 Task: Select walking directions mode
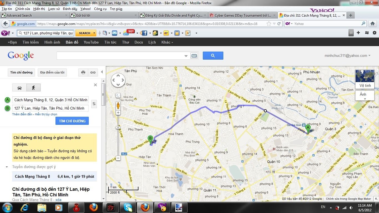pos(34,88)
